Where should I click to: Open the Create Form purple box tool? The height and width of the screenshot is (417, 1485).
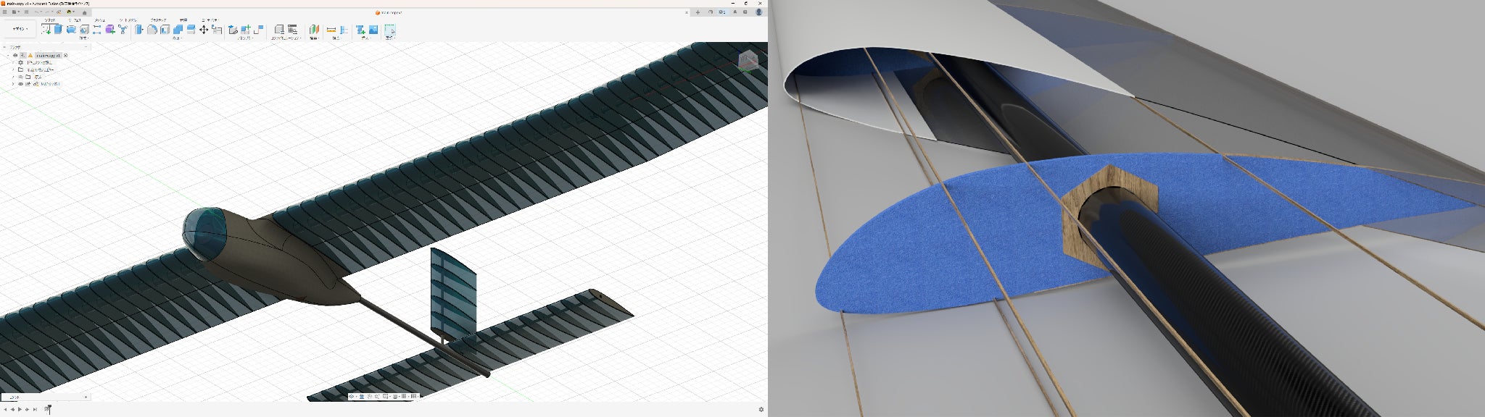click(109, 30)
